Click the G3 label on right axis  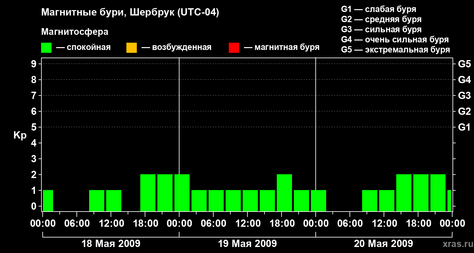[465, 96]
